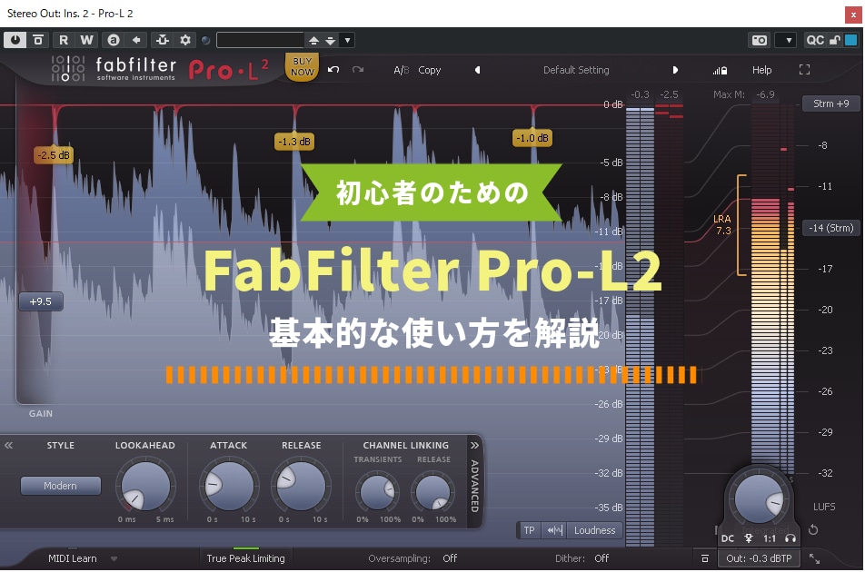Screen dimensions: 865x572
Task: Toggle A/B state comparison
Action: (x=401, y=70)
